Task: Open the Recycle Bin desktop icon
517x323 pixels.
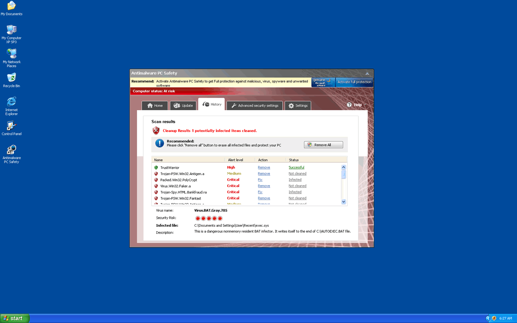Action: 11,78
